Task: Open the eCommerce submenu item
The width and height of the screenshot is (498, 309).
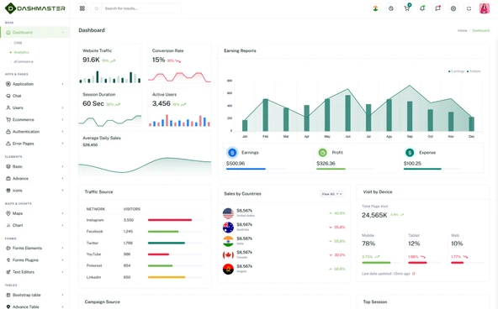Action: click(x=24, y=61)
